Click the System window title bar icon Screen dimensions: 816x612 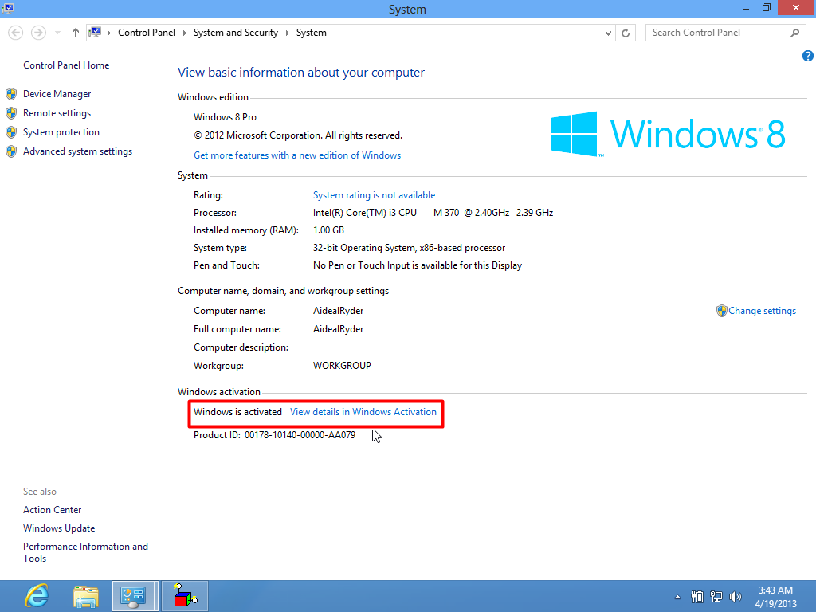point(8,8)
